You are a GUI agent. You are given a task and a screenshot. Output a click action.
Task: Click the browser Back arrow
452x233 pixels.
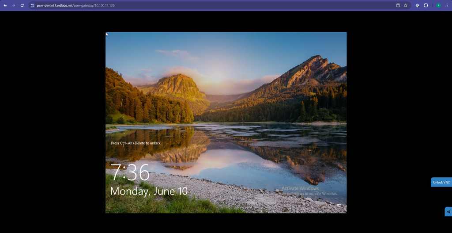5,5
